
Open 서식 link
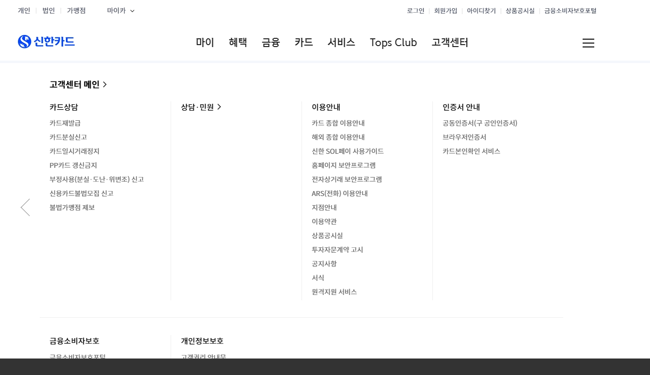(318, 278)
